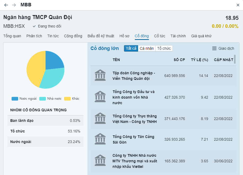The width and height of the screenshot is (243, 175).
Task: Click the back arrow navigation icon
Action: coord(6,5)
